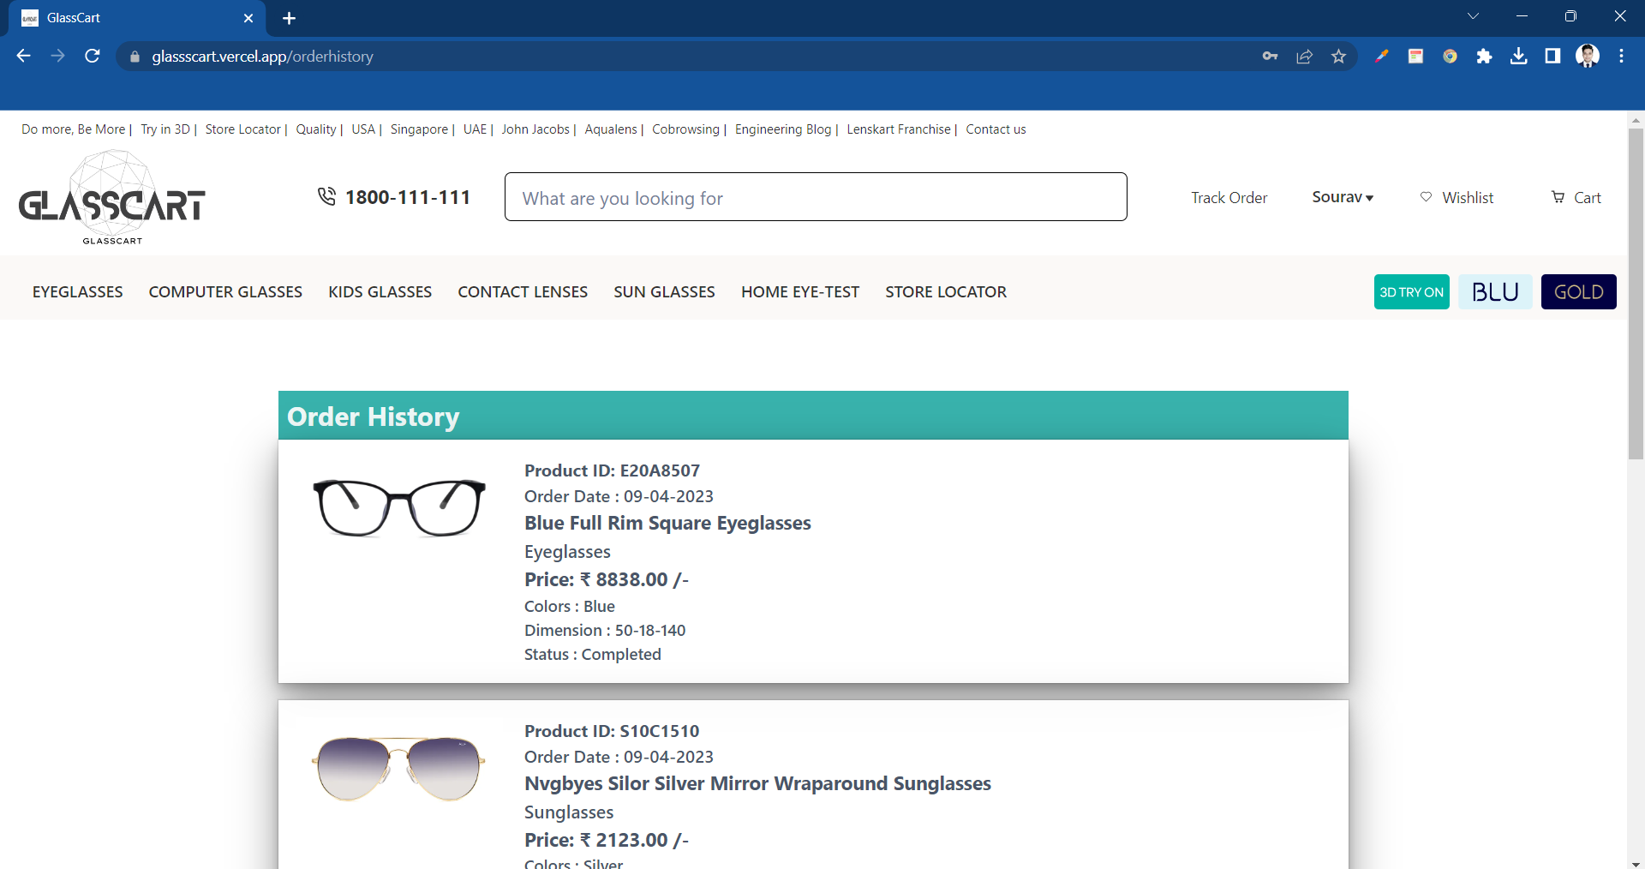Open the KIDS GLASSES menu

click(380, 292)
